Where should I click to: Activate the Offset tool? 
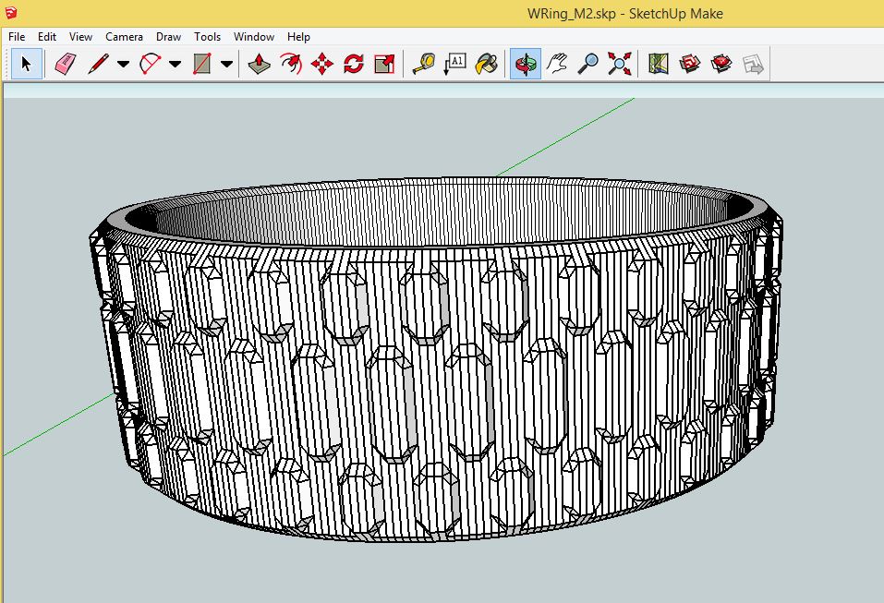pyautogui.click(x=291, y=64)
